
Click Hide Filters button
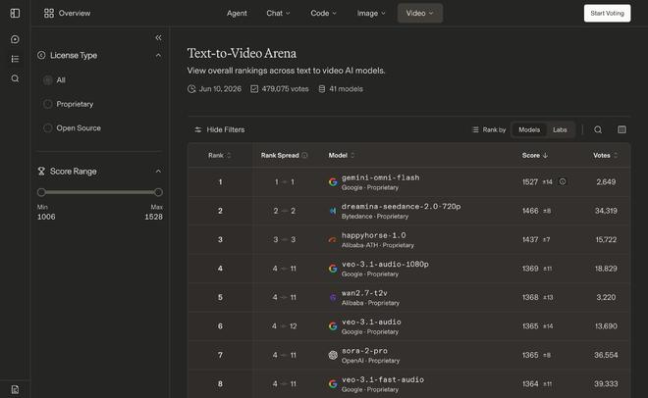[x=220, y=130]
